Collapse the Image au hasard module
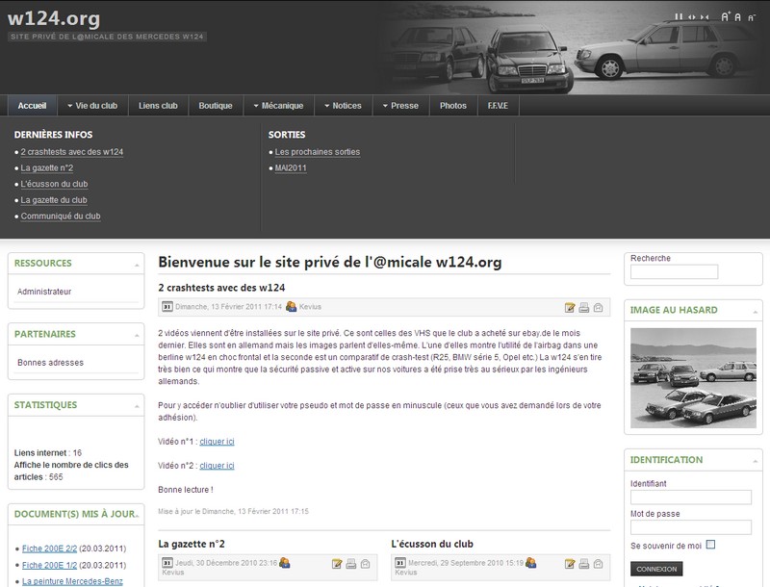This screenshot has height=587, width=770. [756, 312]
